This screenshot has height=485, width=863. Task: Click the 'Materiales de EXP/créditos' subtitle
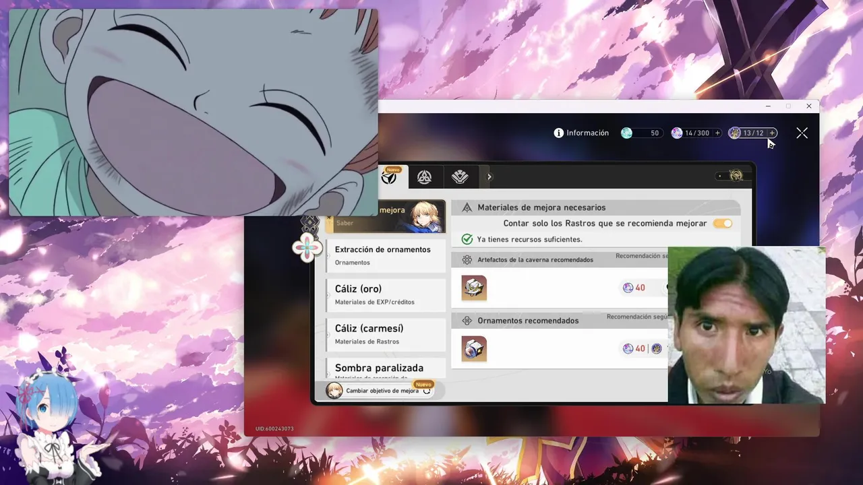(375, 302)
